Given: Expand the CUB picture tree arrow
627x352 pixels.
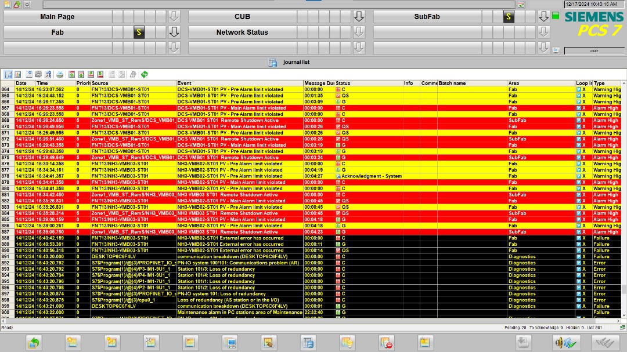Looking at the screenshot, I should 359,17.
